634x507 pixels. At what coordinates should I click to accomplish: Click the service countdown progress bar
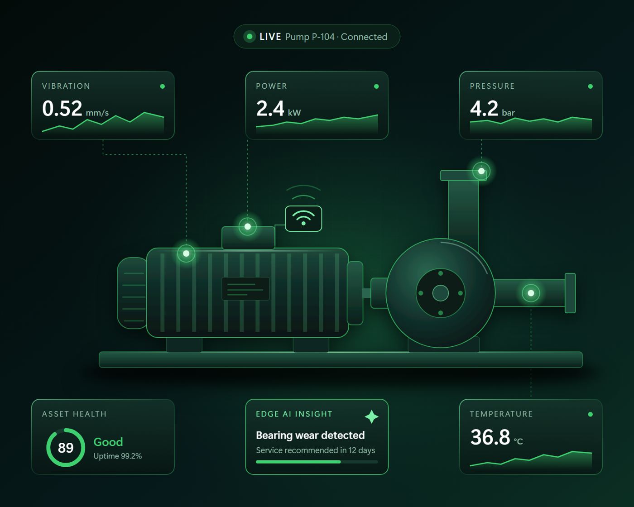317,462
